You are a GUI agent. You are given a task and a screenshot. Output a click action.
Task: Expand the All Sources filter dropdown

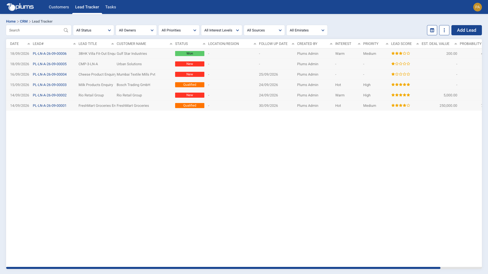tap(264, 30)
